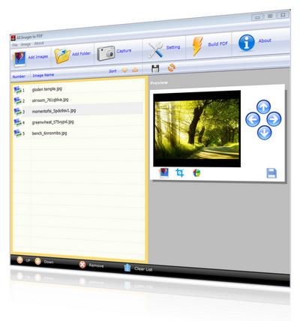
Task: Click the Capture camera icon
Action: 106,53
